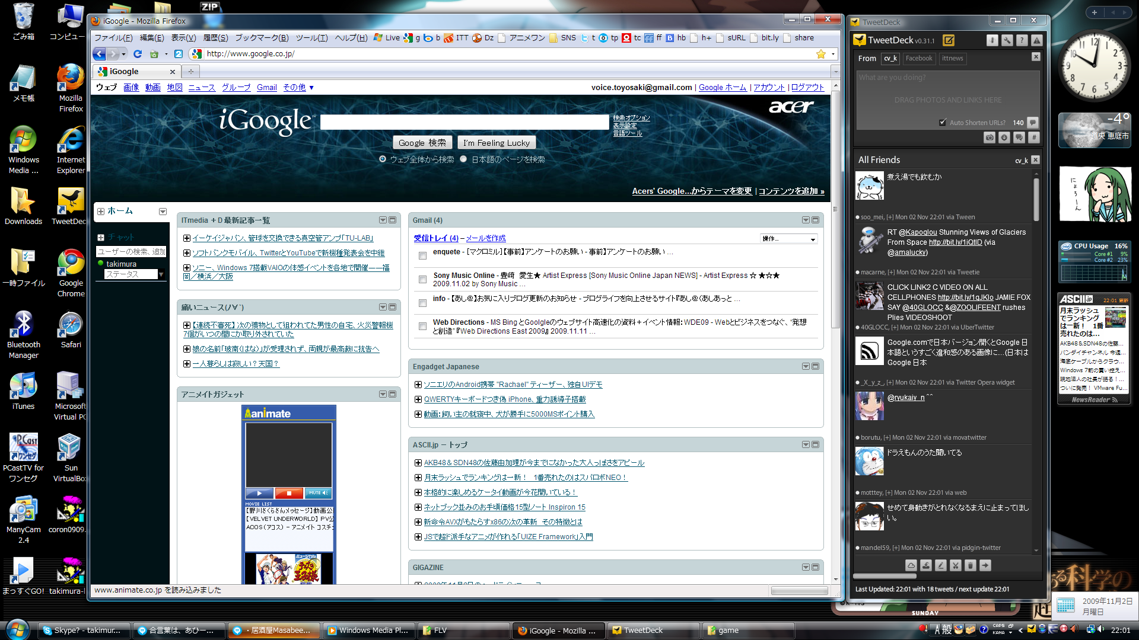Open ASCII.jp gadget header menu arrow

point(806,444)
